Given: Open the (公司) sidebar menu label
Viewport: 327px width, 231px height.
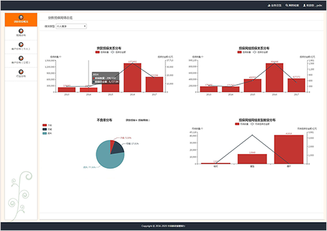Looking at the screenshot, I should click(21, 63).
